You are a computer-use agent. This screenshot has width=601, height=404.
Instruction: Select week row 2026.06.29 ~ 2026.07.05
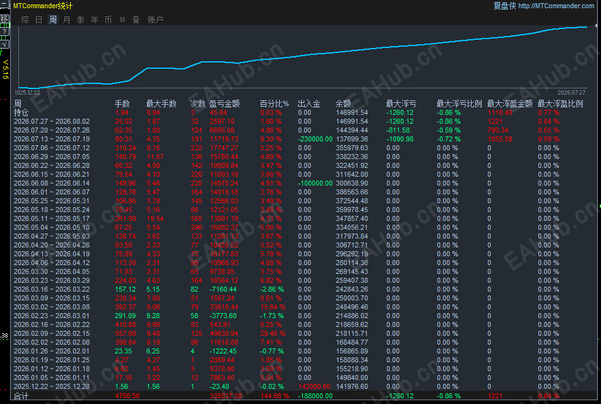click(x=52, y=157)
